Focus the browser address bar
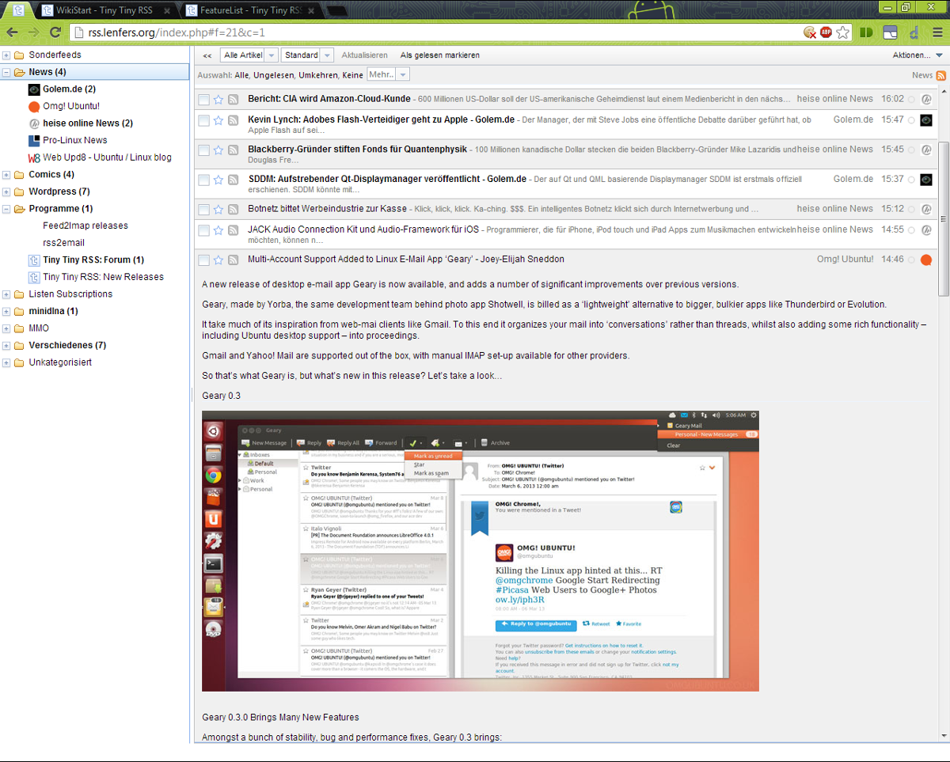 435,32
